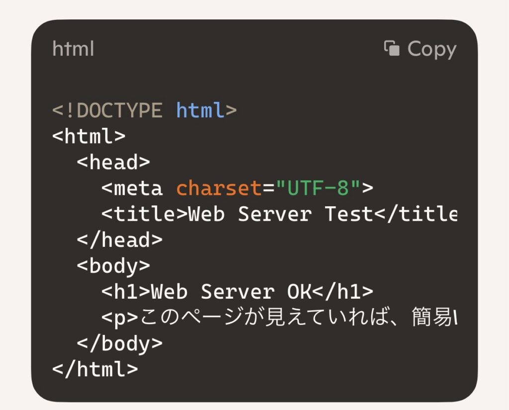Screen dimensions: 509x410
Task: Click the Web Server OK heading text
Action: pyautogui.click(x=231, y=292)
